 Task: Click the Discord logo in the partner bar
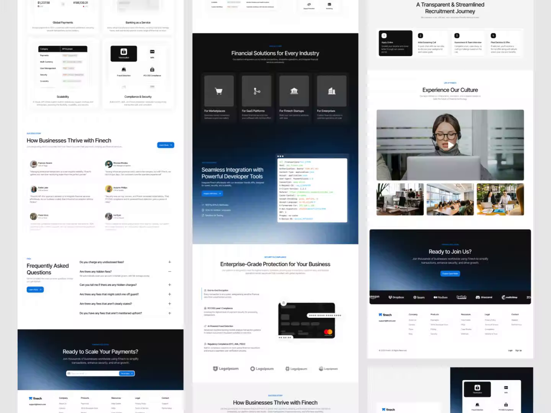[x=484, y=297]
